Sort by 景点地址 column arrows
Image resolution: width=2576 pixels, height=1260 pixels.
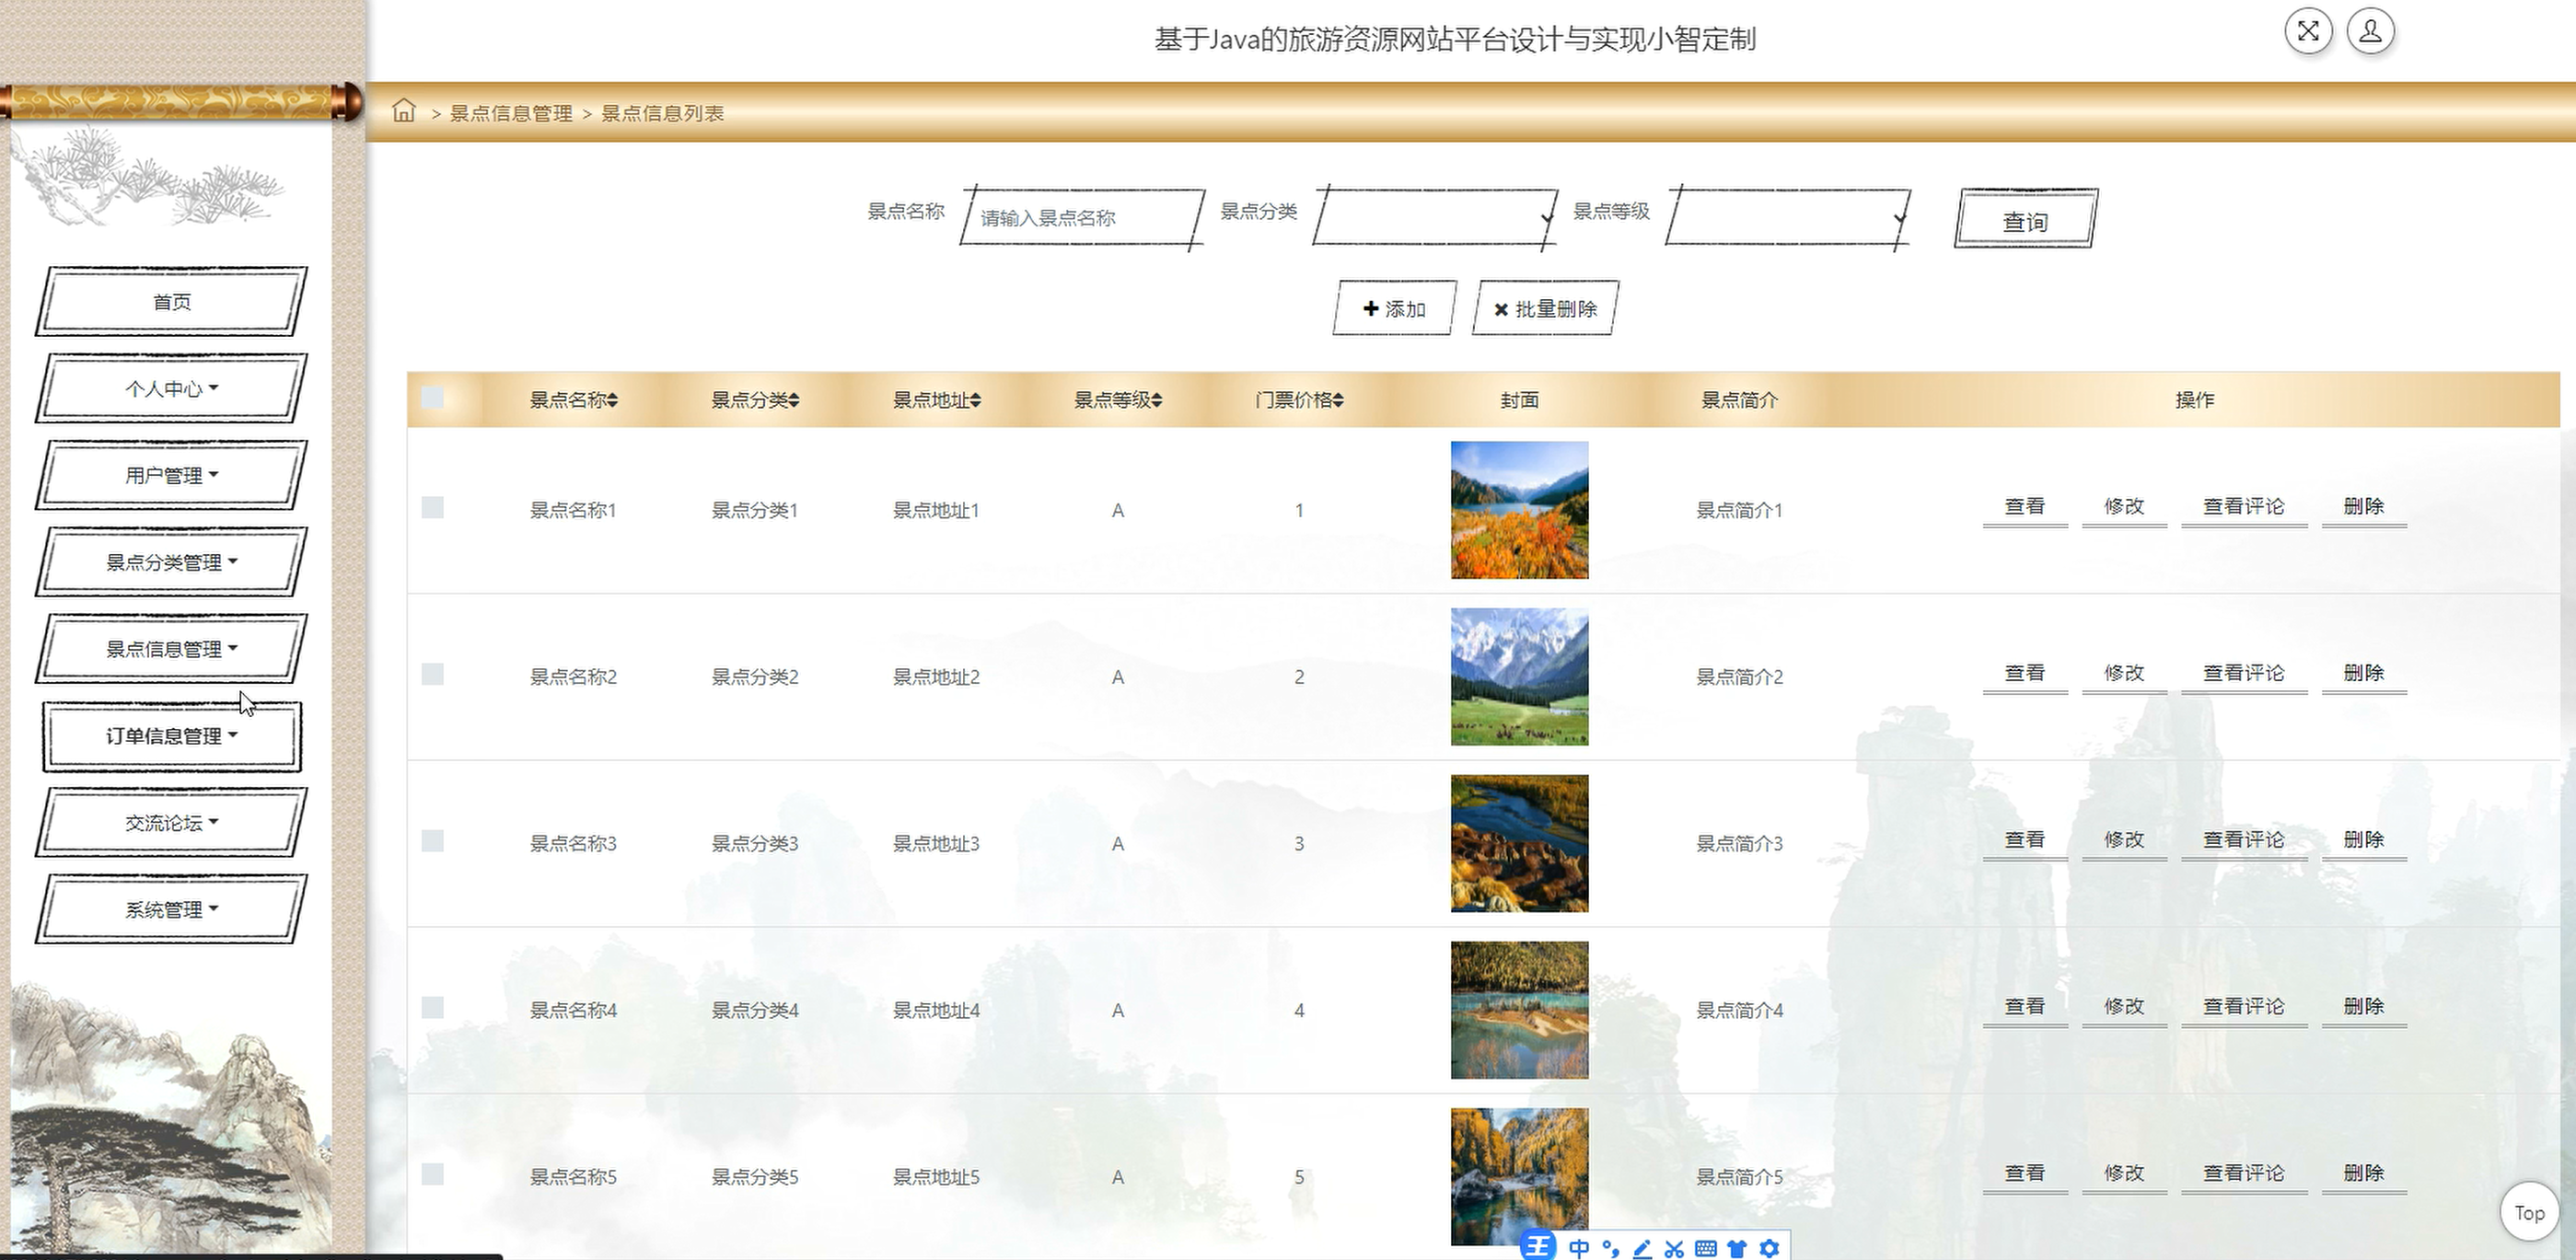[x=975, y=400]
